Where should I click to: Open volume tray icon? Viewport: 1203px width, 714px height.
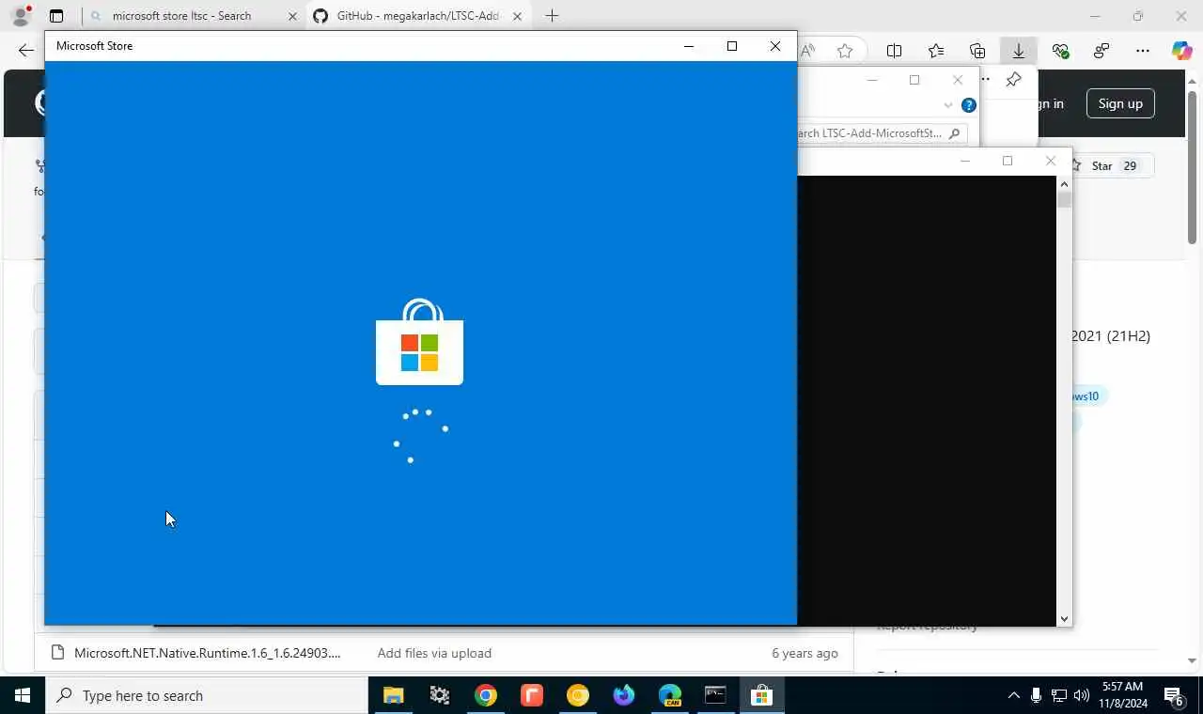click(x=1081, y=695)
